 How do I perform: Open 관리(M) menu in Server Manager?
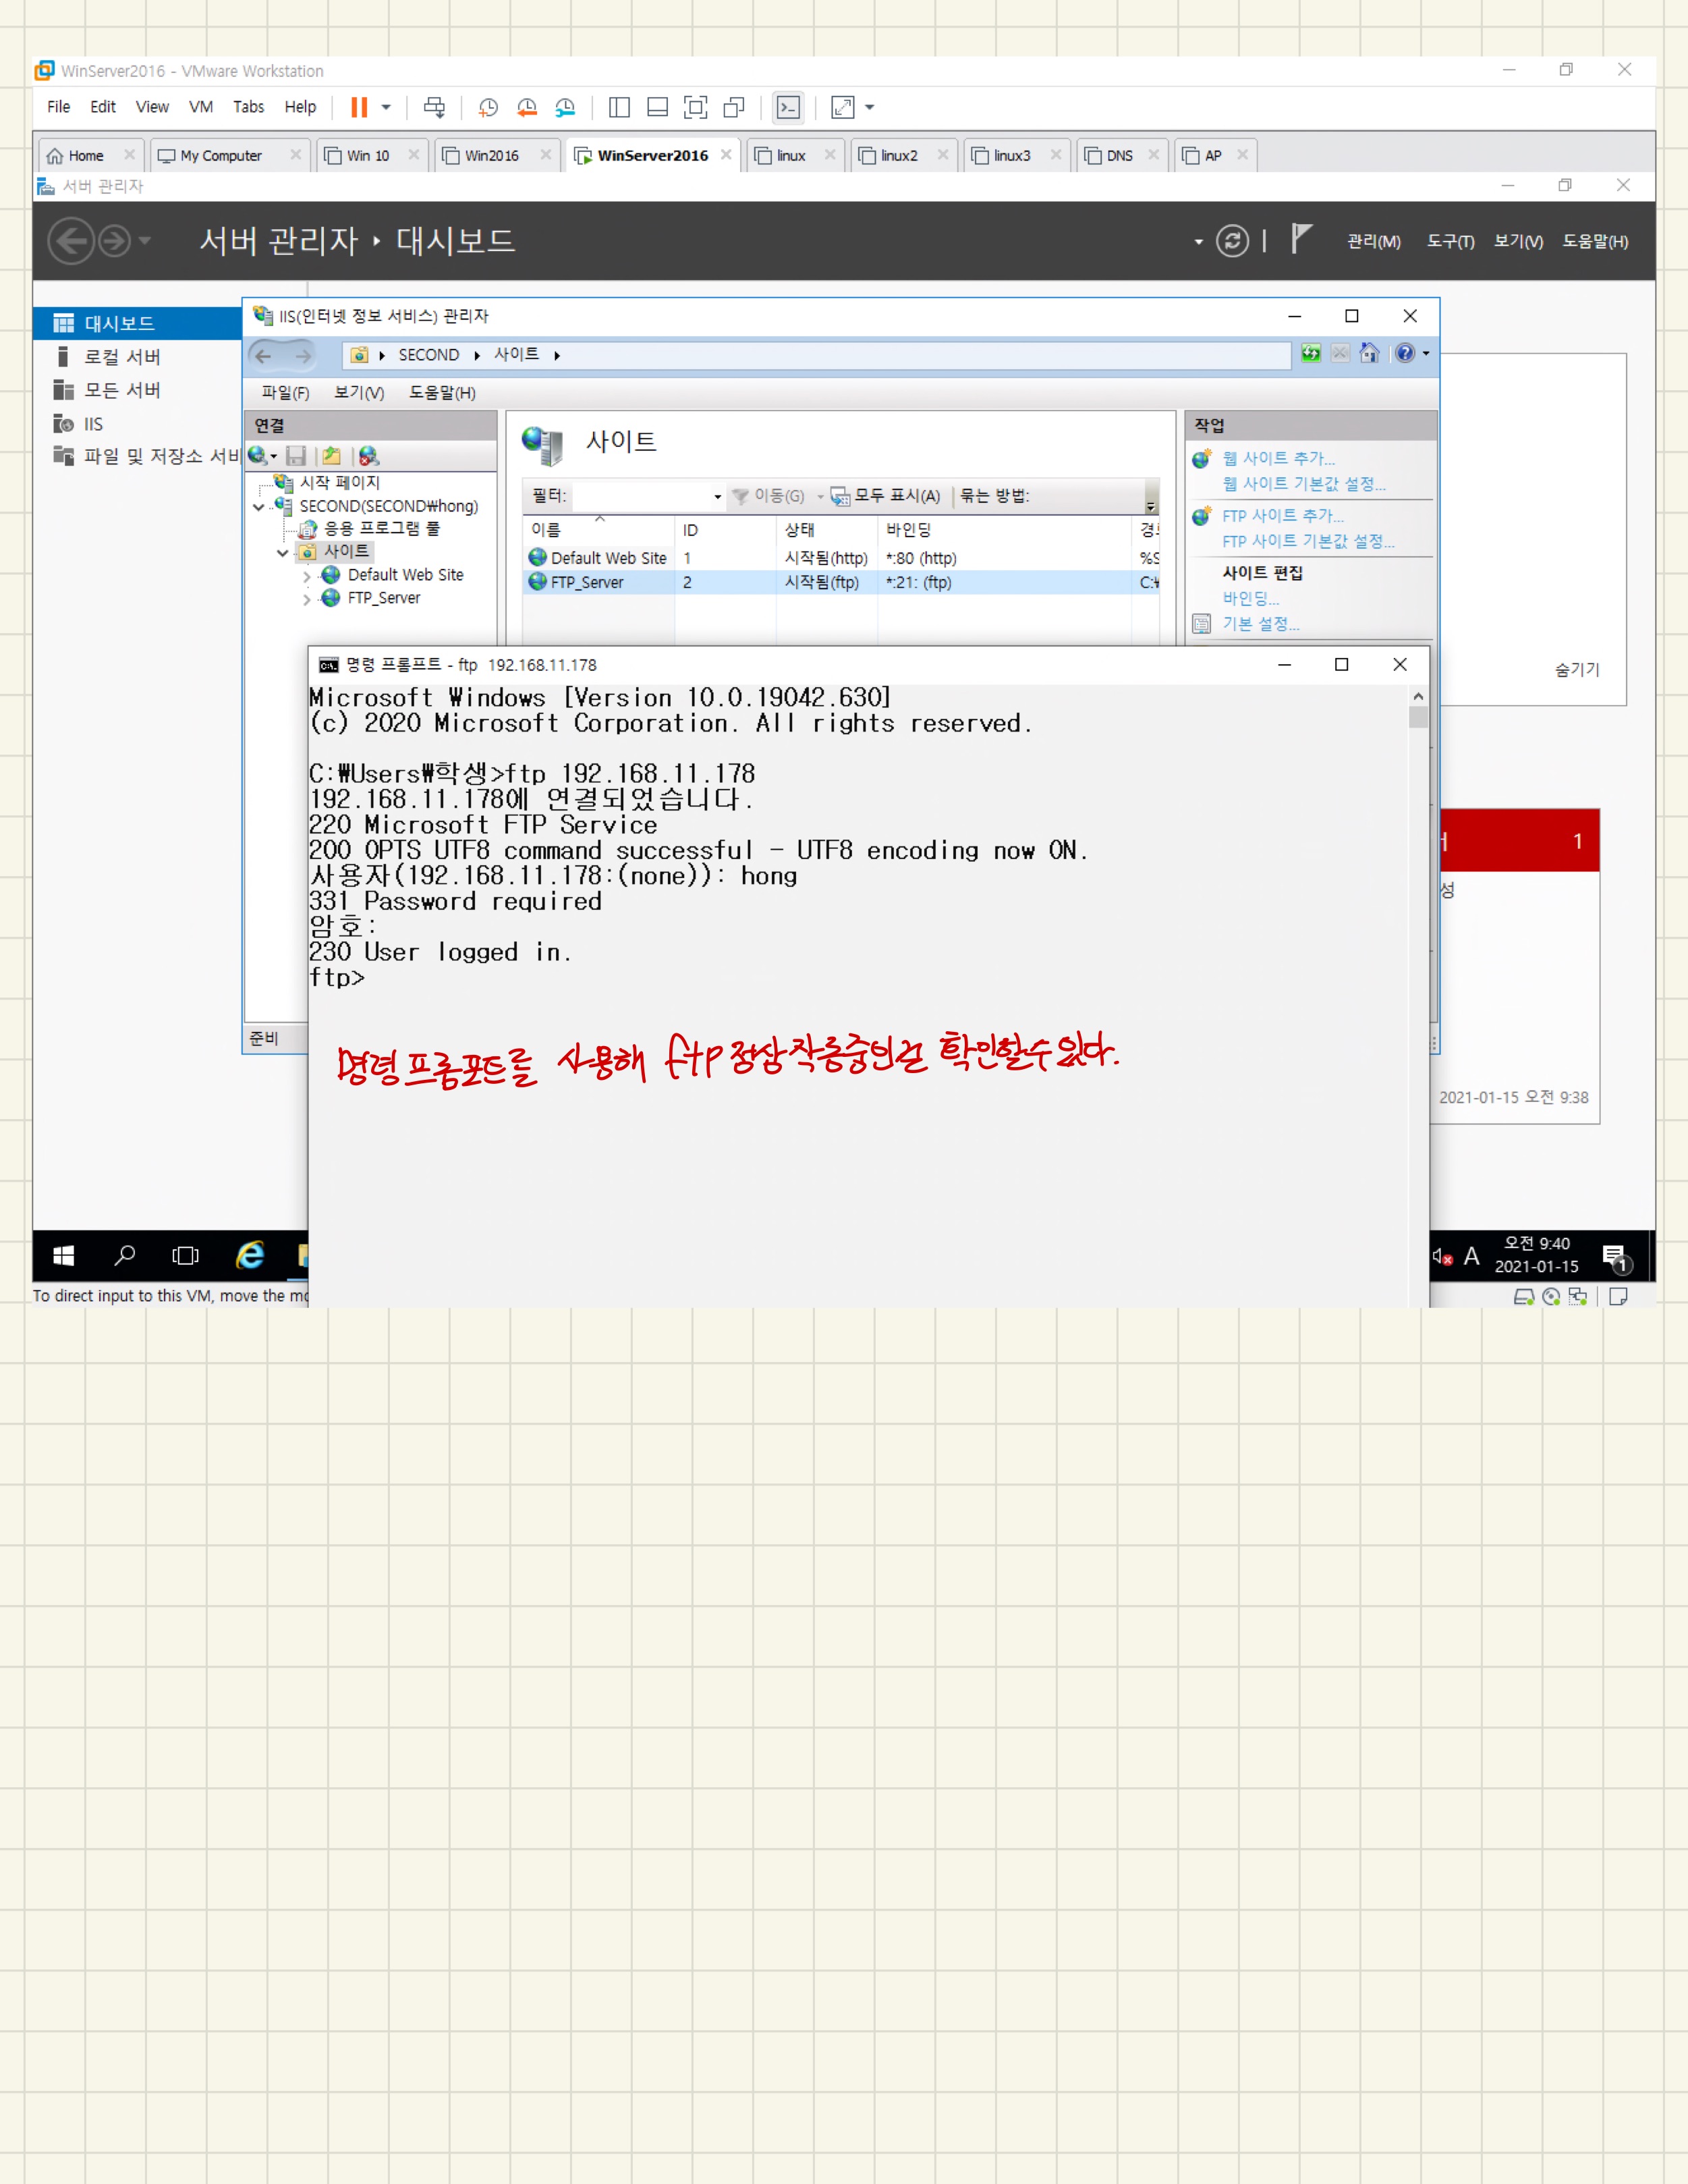pyautogui.click(x=1373, y=241)
